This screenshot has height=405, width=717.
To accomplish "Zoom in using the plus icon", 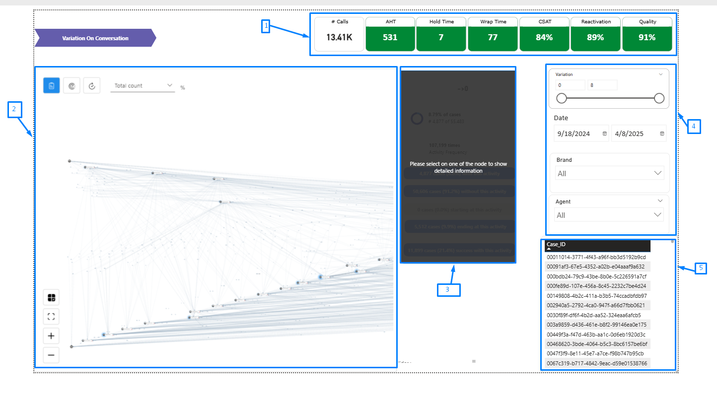I will 51,336.
